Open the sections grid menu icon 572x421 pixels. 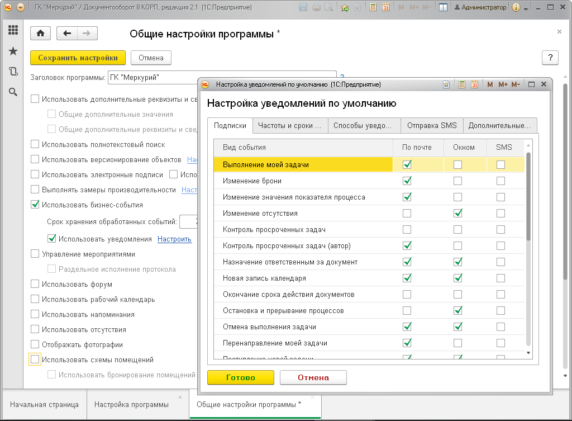[x=13, y=30]
